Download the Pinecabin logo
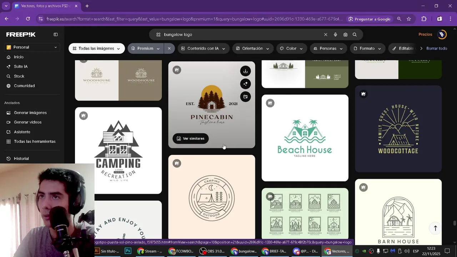The image size is (457, 257). pyautogui.click(x=245, y=71)
